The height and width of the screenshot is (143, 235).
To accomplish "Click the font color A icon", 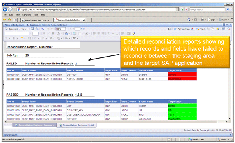I will click(x=59, y=34).
